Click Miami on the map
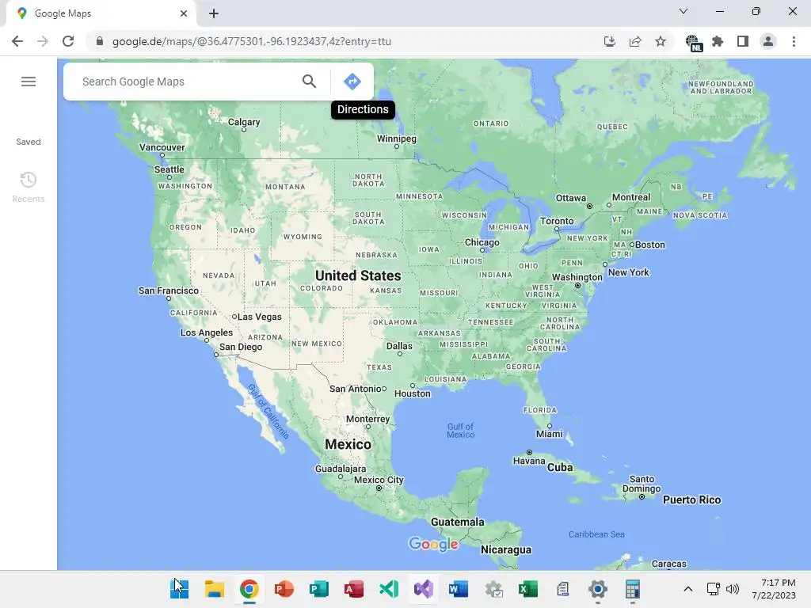The height and width of the screenshot is (608, 811). click(x=550, y=434)
